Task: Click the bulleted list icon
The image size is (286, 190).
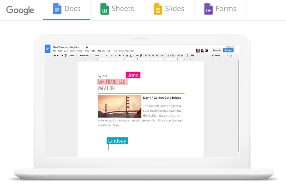Action: pos(173,56)
